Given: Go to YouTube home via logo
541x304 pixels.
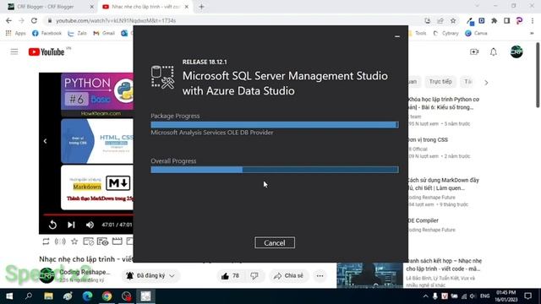Looking at the screenshot, I should (x=46, y=52).
